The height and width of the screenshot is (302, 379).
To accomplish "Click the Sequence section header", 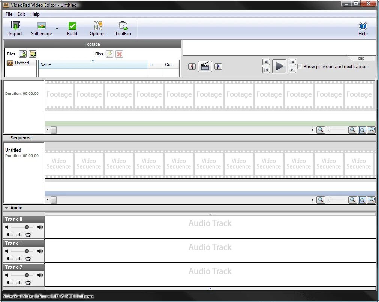I will click(190, 138).
